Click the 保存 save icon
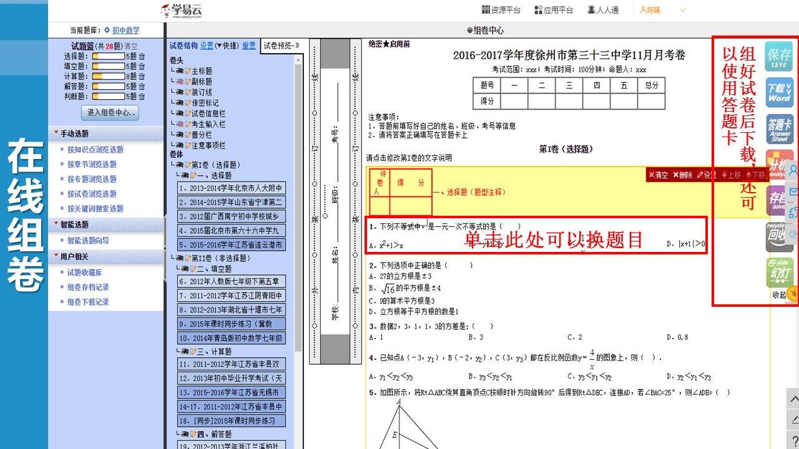Image resolution: width=799 pixels, height=449 pixels. click(779, 57)
